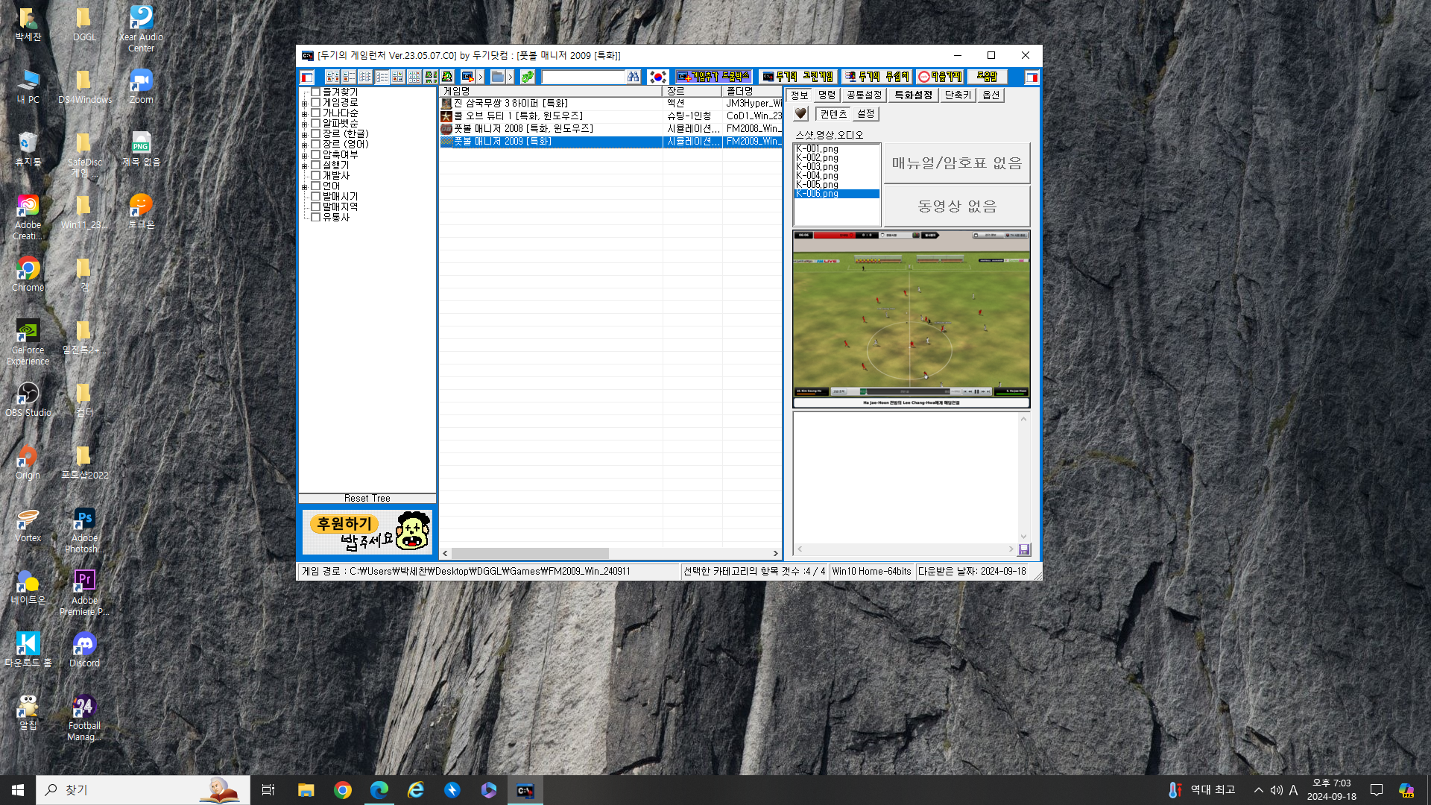Select the small grid view icon
Screen dimensions: 1431x805
pos(414,77)
